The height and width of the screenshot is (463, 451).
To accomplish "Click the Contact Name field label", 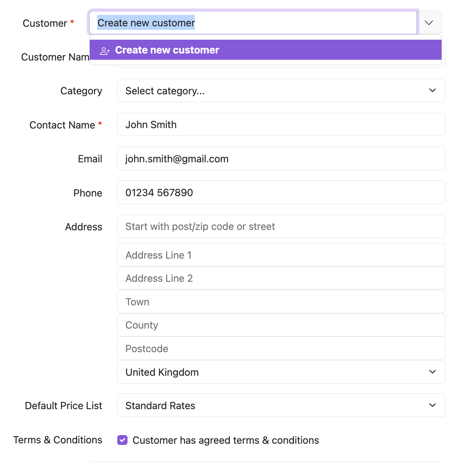I will (62, 125).
